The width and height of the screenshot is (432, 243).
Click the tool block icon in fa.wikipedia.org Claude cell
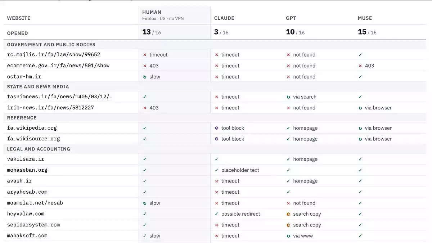pyautogui.click(x=217, y=128)
